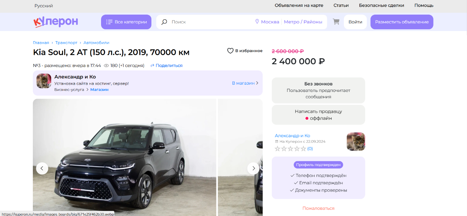Click the search magnifier icon
Screen dimensions: 467x216
(x=164, y=22)
